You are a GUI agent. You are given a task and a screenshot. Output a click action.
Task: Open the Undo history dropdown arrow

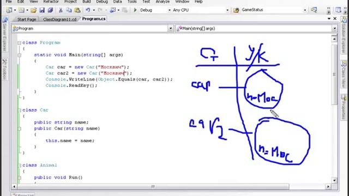point(94,10)
